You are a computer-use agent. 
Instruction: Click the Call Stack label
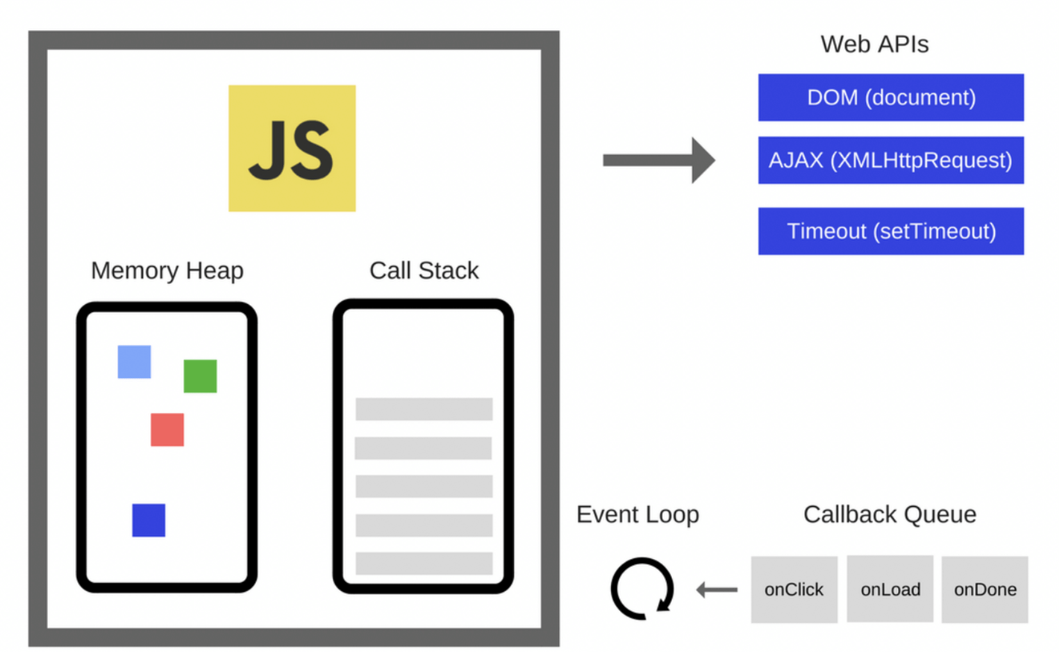(424, 270)
